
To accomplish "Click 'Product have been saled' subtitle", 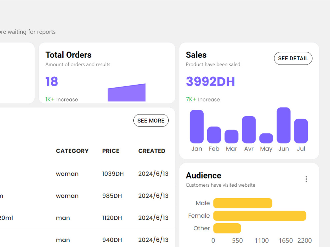I will (213, 65).
